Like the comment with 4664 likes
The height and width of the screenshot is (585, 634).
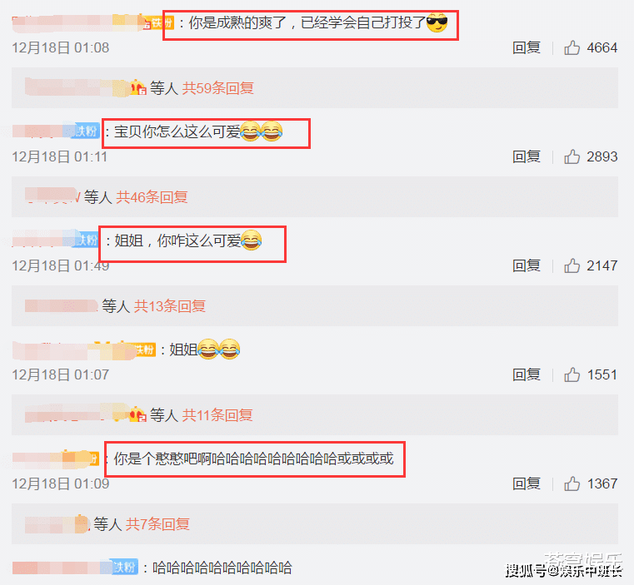coord(572,47)
